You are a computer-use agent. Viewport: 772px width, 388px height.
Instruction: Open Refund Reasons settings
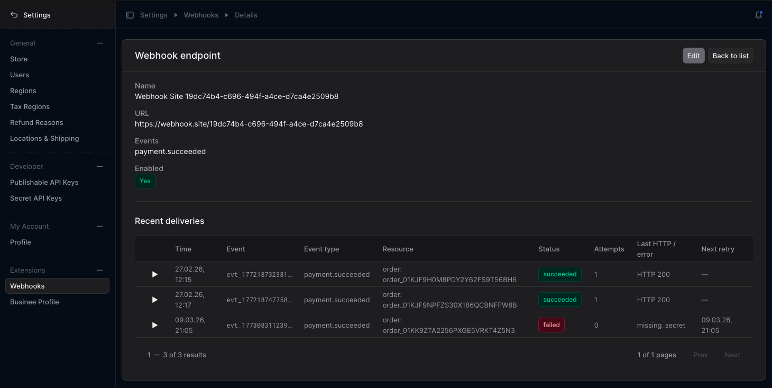tap(36, 122)
